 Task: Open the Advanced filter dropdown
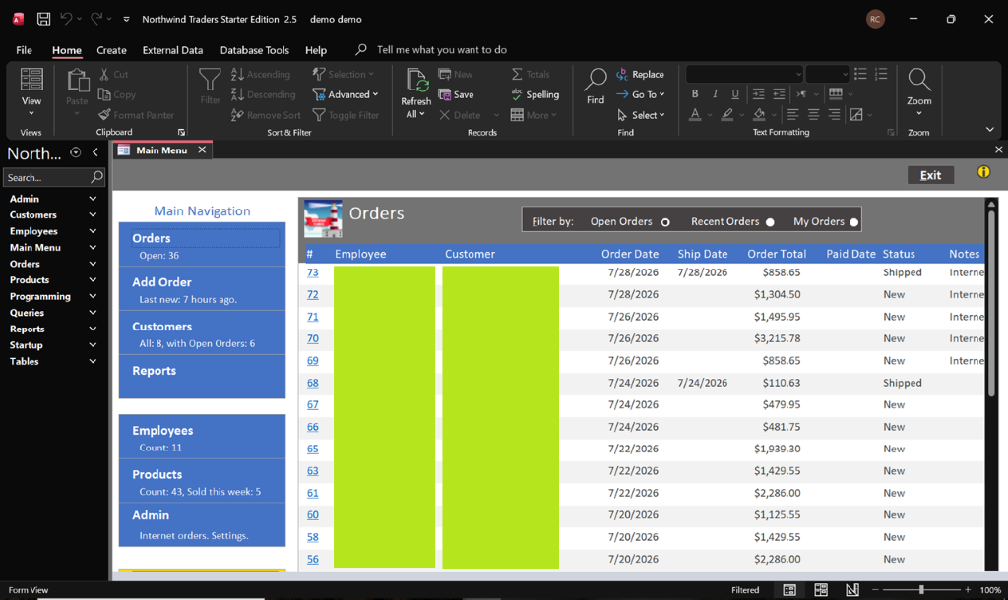[346, 94]
